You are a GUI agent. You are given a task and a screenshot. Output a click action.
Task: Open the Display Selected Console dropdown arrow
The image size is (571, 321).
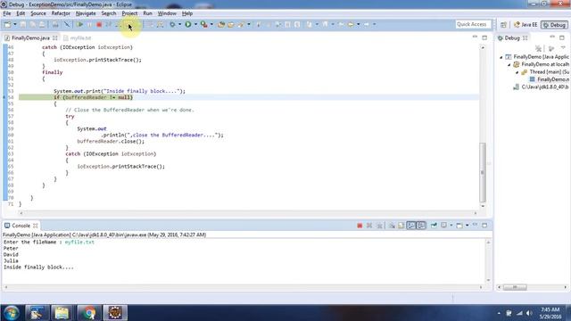pyautogui.click(x=451, y=226)
